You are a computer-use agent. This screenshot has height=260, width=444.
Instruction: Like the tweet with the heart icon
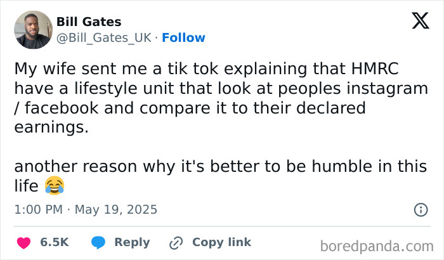(x=23, y=242)
